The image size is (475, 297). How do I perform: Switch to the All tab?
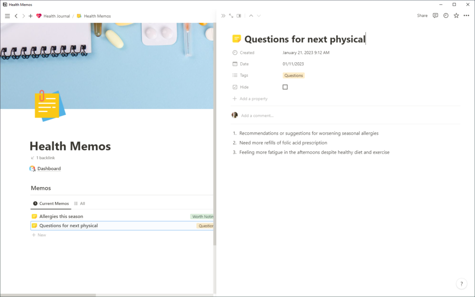tap(80, 203)
